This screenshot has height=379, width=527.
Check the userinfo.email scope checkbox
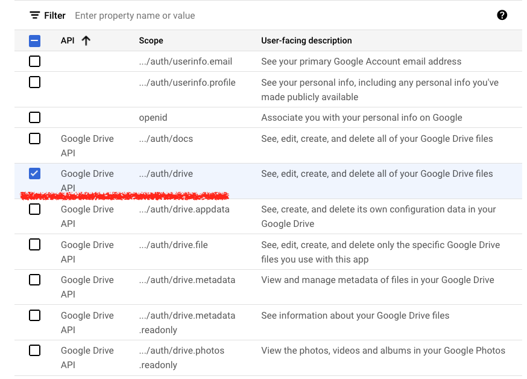[x=35, y=61]
